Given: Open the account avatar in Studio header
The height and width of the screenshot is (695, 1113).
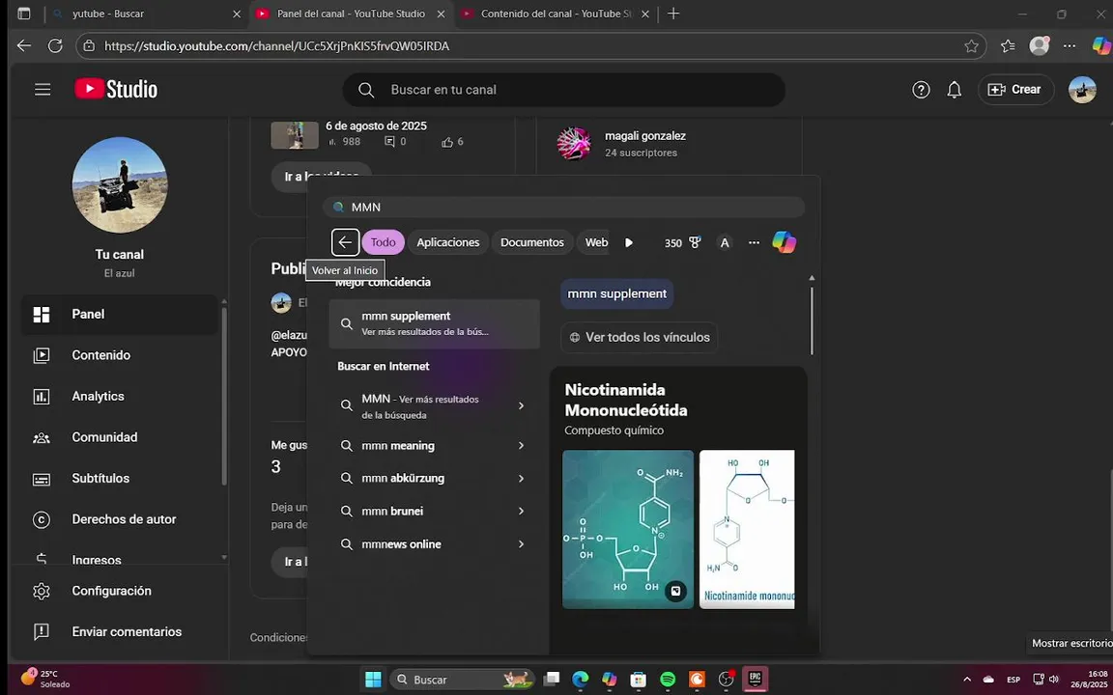Looking at the screenshot, I should [1082, 90].
